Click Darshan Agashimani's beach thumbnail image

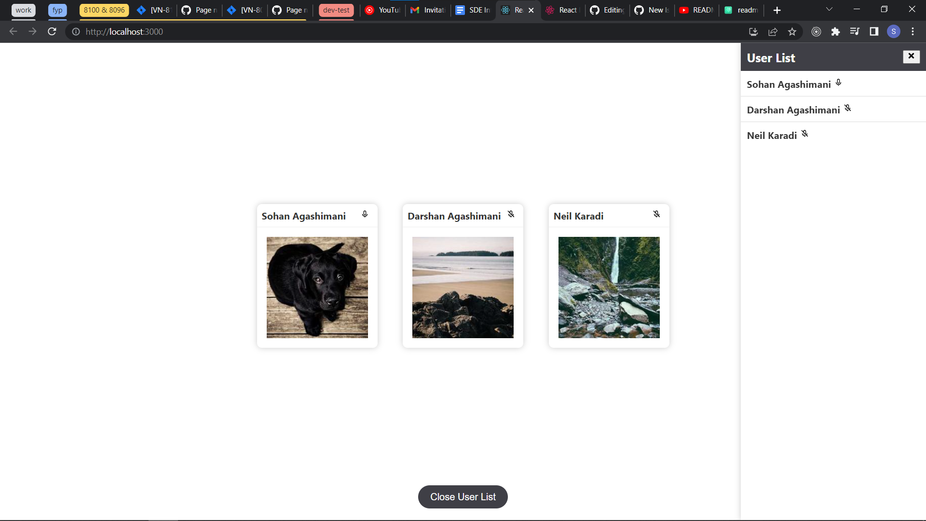coord(463,287)
